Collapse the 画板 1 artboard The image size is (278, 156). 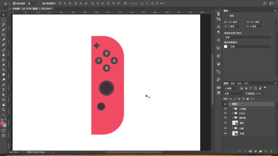(x=230, y=104)
